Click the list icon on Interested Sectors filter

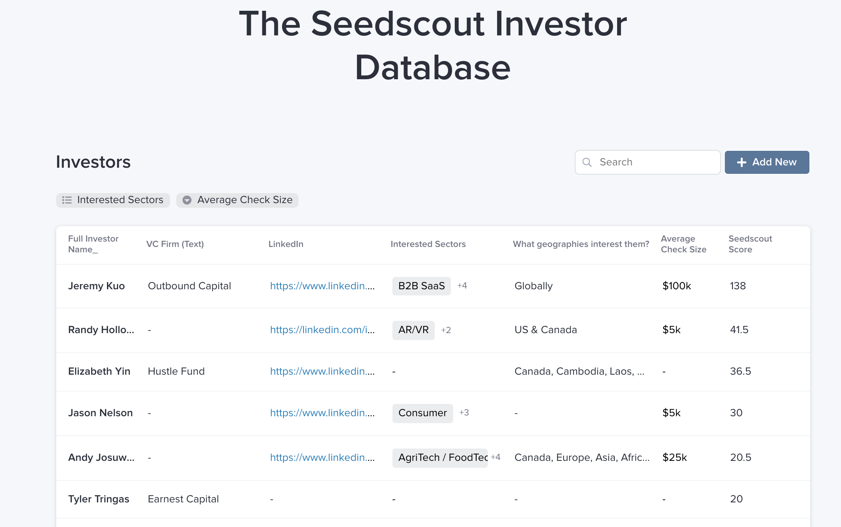point(67,200)
